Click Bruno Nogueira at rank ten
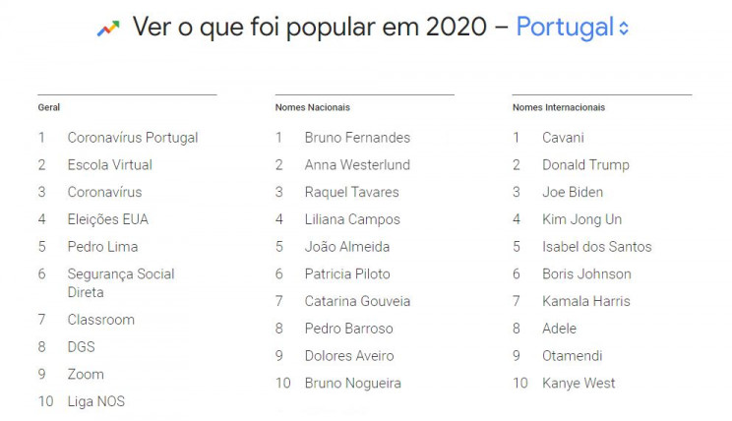 [x=353, y=384]
